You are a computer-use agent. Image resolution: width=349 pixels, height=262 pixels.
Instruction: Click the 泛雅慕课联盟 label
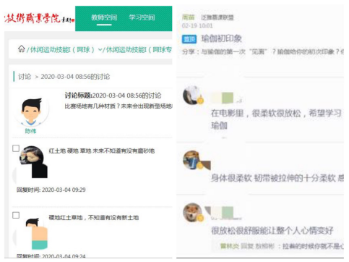[x=217, y=17]
